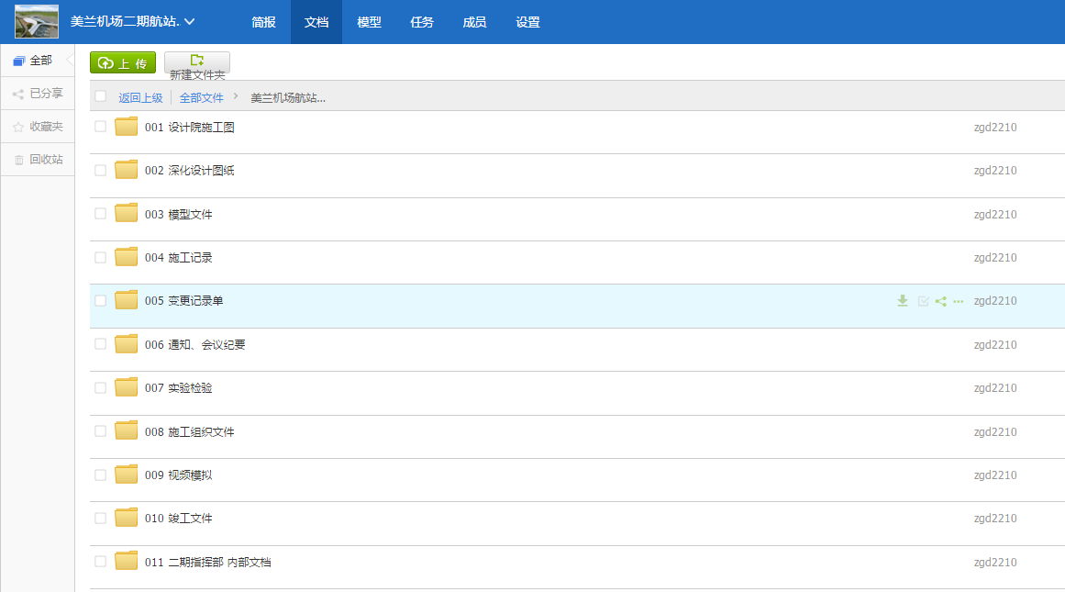
Task: Open more options (…) for 005 变更记录单
Action: 959,301
